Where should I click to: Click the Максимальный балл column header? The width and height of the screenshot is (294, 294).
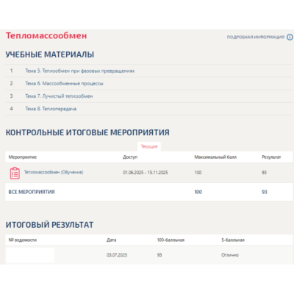(215, 157)
